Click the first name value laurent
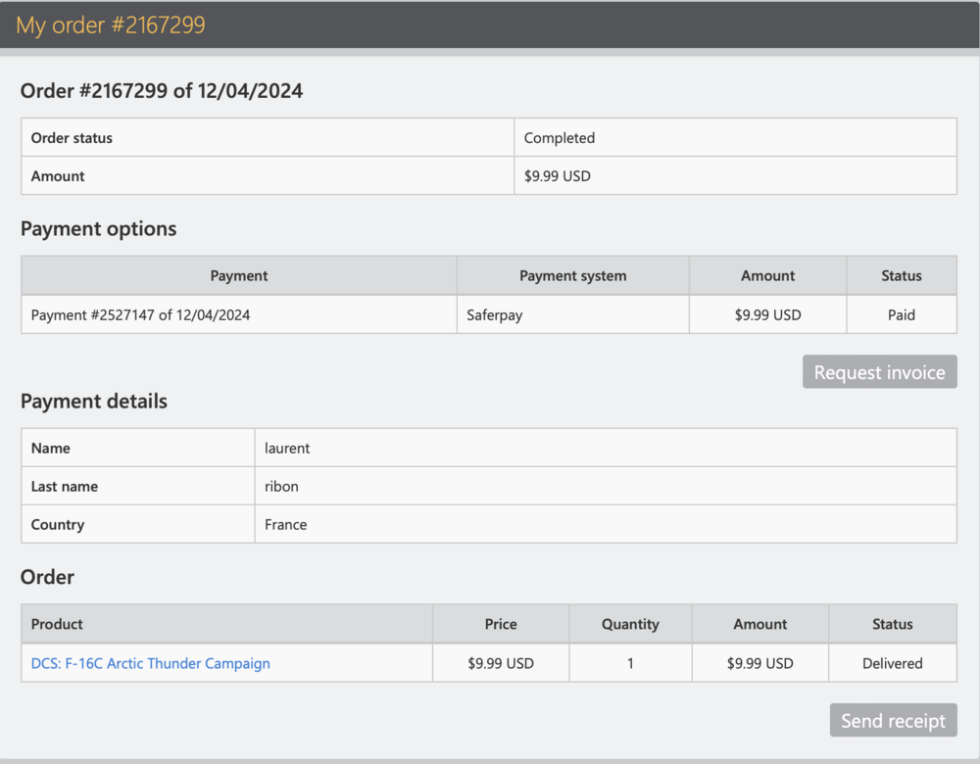 [x=287, y=448]
